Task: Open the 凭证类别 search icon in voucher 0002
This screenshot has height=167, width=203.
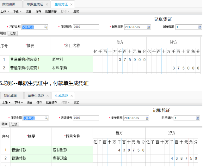Action: [46, 27]
